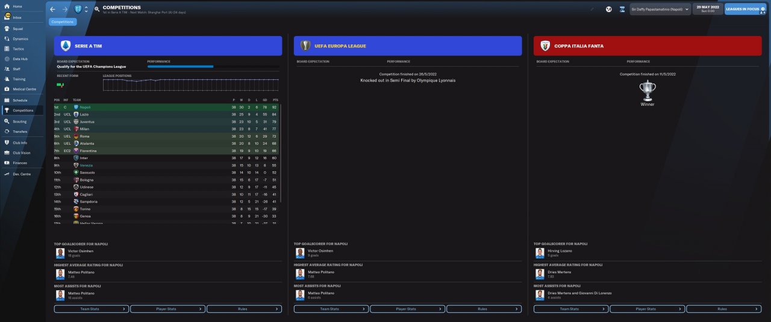Screen dimensions: 771x322
Task: Open Finances in the sidebar
Action: coord(21,163)
